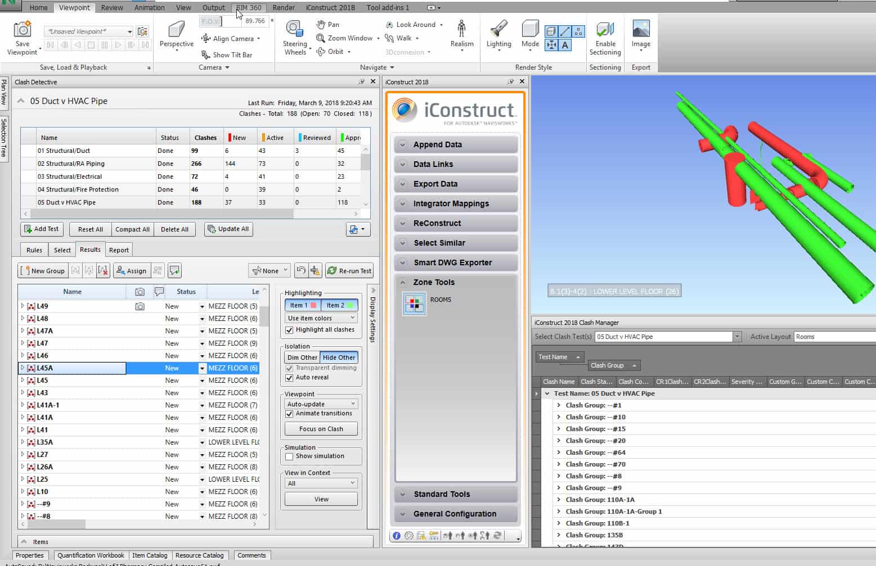
Task: Click the F.O.V. value field
Action: 254,21
